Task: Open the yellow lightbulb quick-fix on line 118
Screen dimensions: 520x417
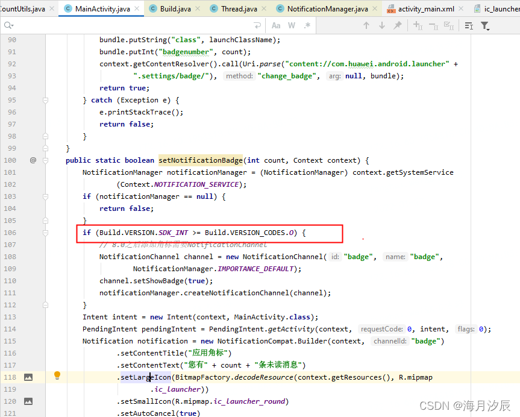Action: pyautogui.click(x=57, y=375)
